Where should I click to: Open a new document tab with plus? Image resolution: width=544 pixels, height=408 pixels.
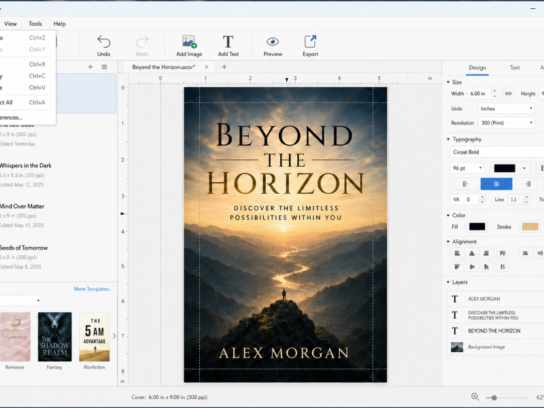point(224,67)
